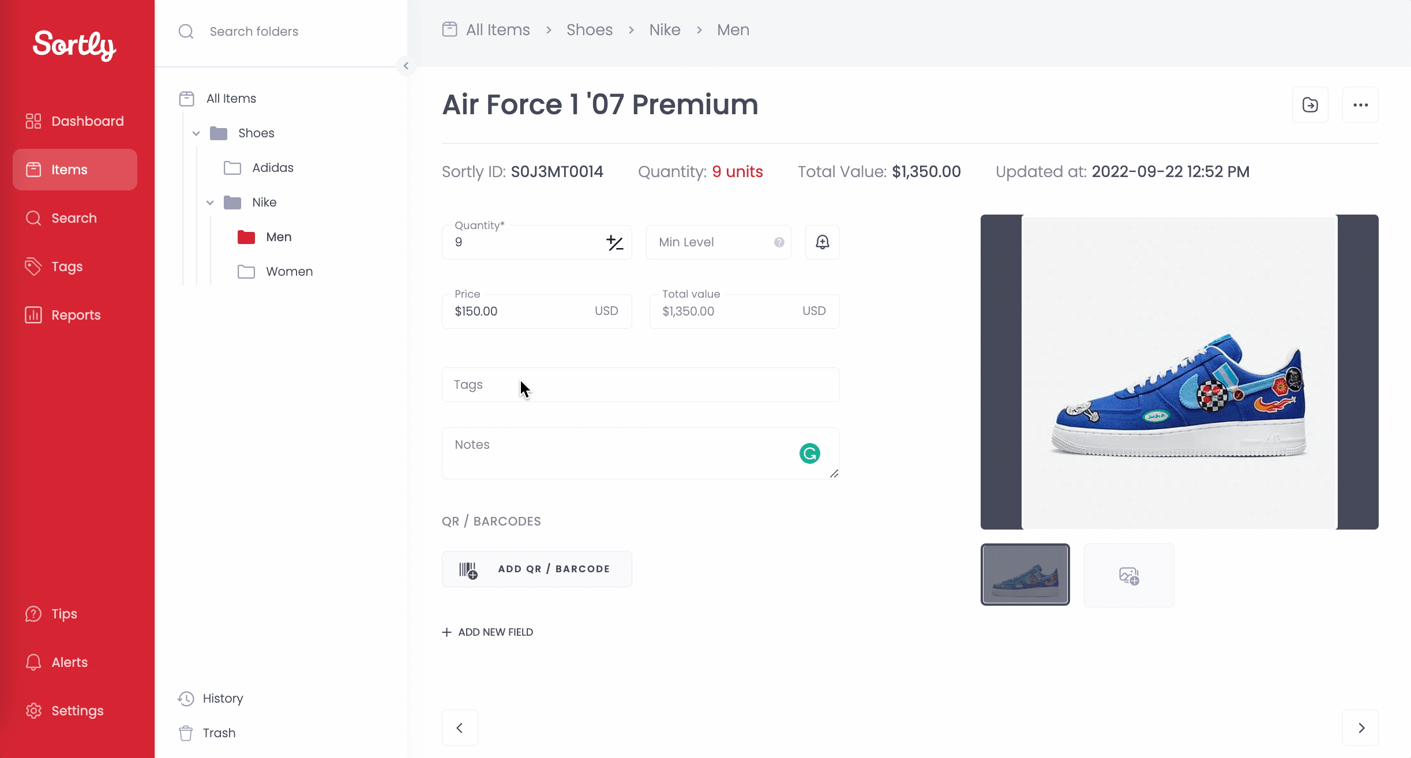Collapse the Nike folder chevron
Image resolution: width=1411 pixels, height=758 pixels.
coord(210,202)
